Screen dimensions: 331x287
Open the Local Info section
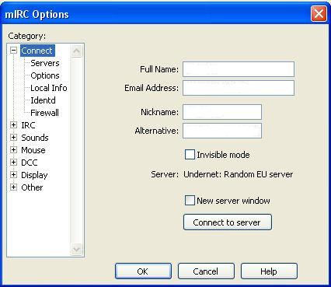point(49,88)
